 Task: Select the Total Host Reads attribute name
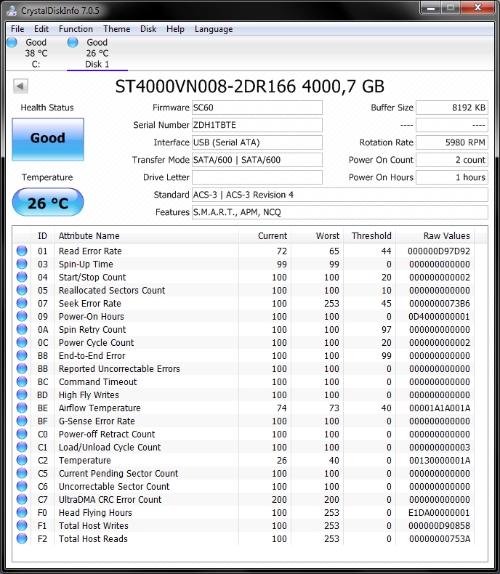93,539
